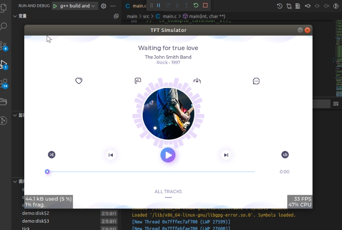Collapse all variables with the collapse icon

tap(116, 16)
